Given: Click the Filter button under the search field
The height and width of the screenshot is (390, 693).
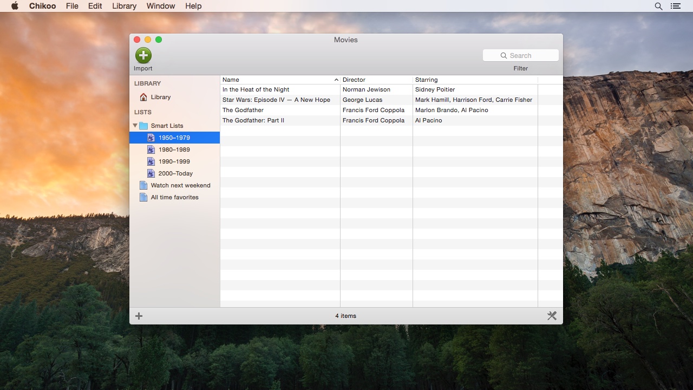Looking at the screenshot, I should (520, 68).
